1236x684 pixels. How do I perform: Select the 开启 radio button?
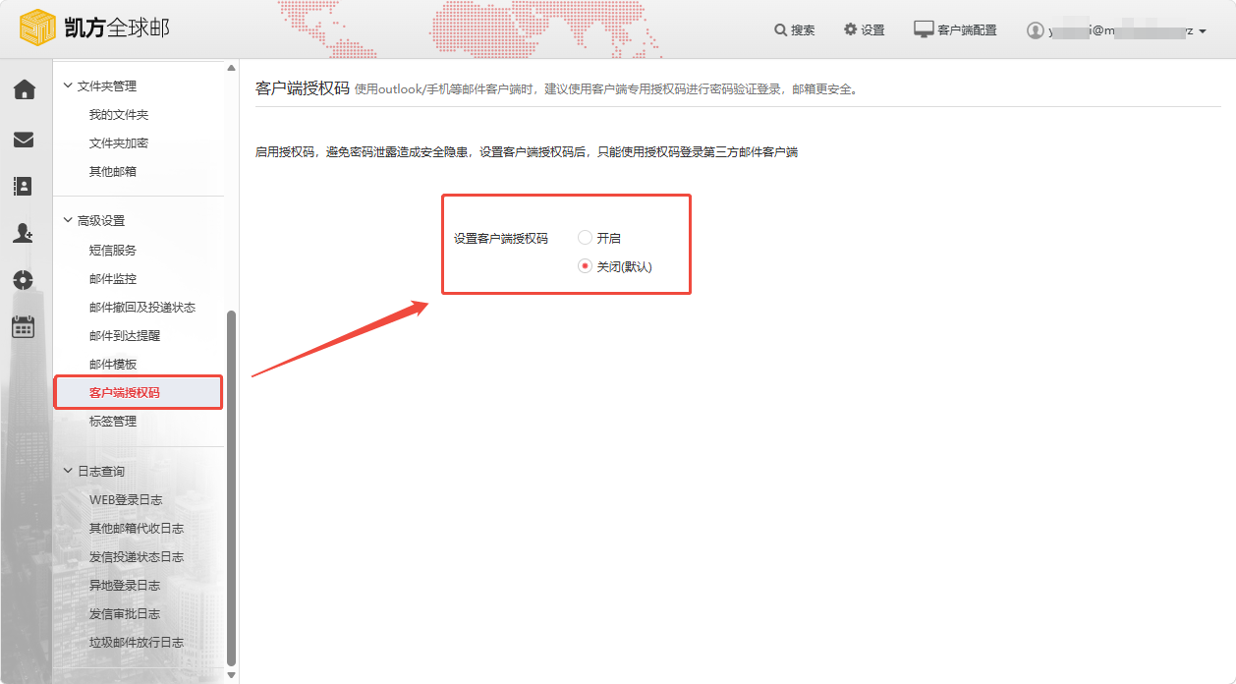[585, 238]
